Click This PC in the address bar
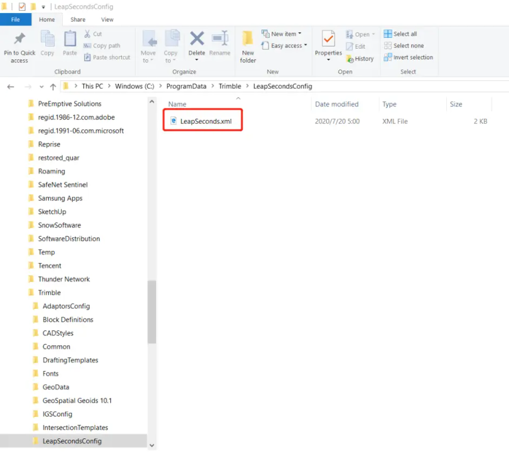This screenshot has width=509, height=452. [92, 86]
